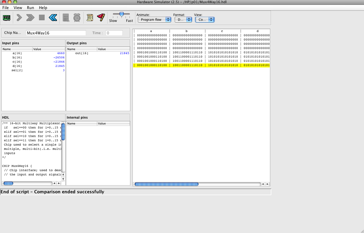Set a breakpoint with red flag icon

tap(101, 18)
